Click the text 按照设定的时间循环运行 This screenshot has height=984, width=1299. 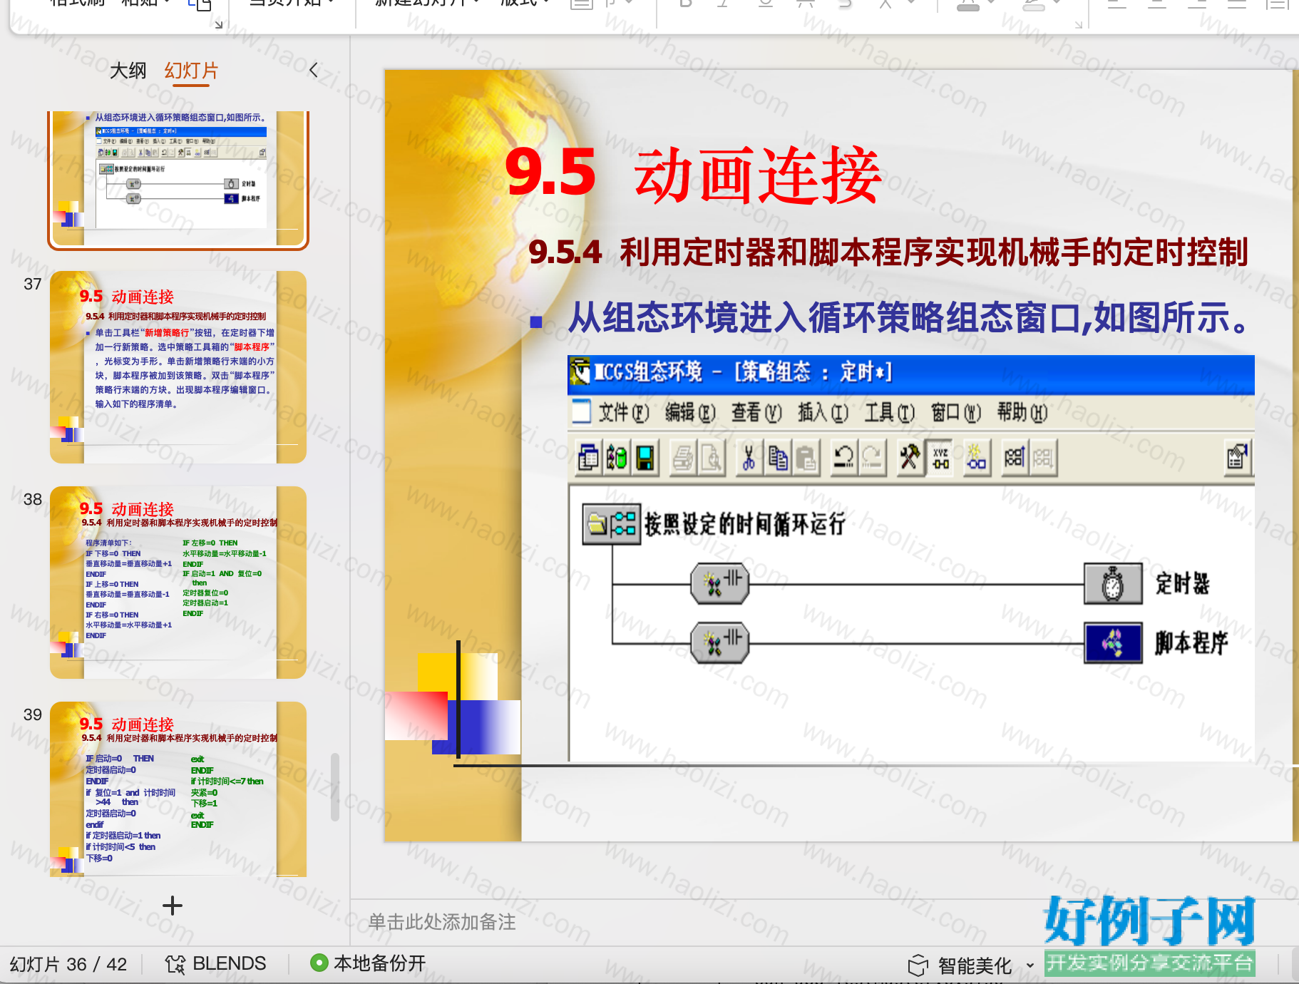tap(745, 524)
